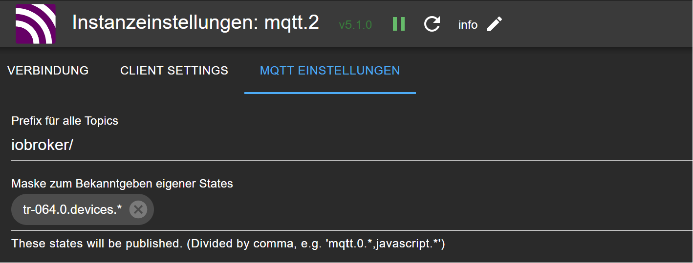Click the pencil edit icon
The width and height of the screenshot is (693, 263).
tap(495, 24)
